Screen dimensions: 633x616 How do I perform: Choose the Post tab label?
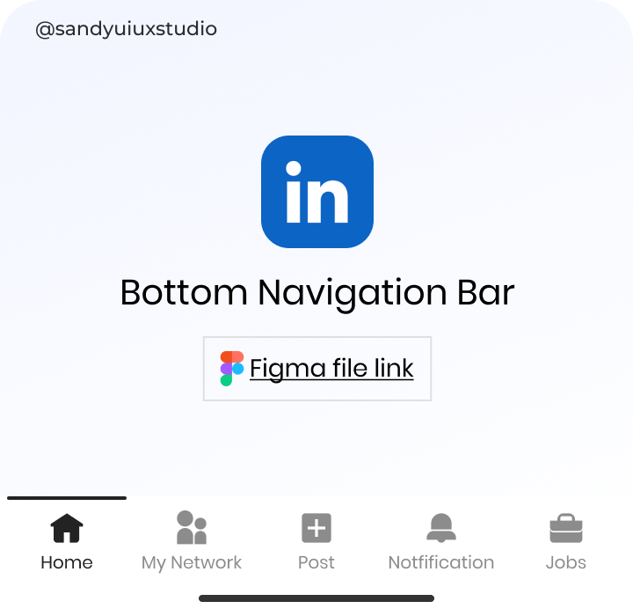click(x=316, y=562)
